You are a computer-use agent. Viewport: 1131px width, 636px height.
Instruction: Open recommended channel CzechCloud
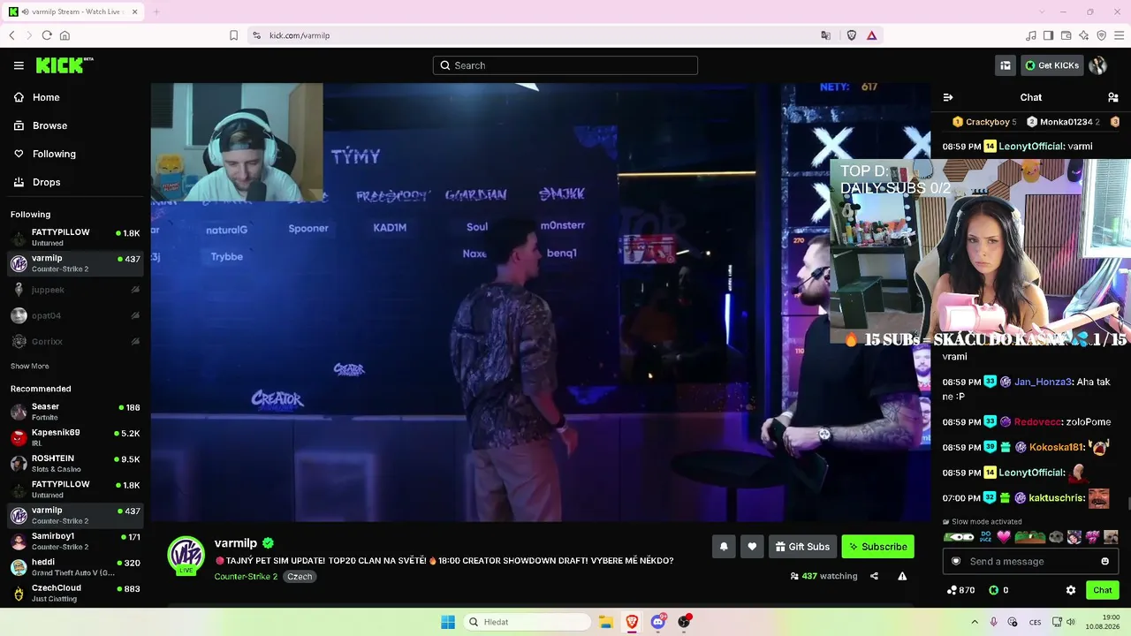pyautogui.click(x=75, y=592)
